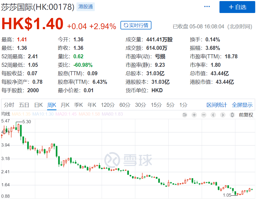Switch to the 日K chart tab
This screenshot has height=199, width=256.
click(39, 105)
